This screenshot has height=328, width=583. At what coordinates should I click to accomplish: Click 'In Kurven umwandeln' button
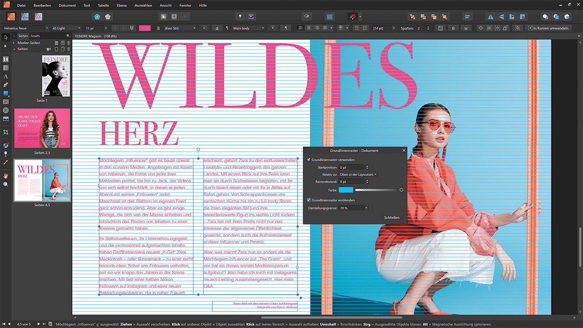548,28
